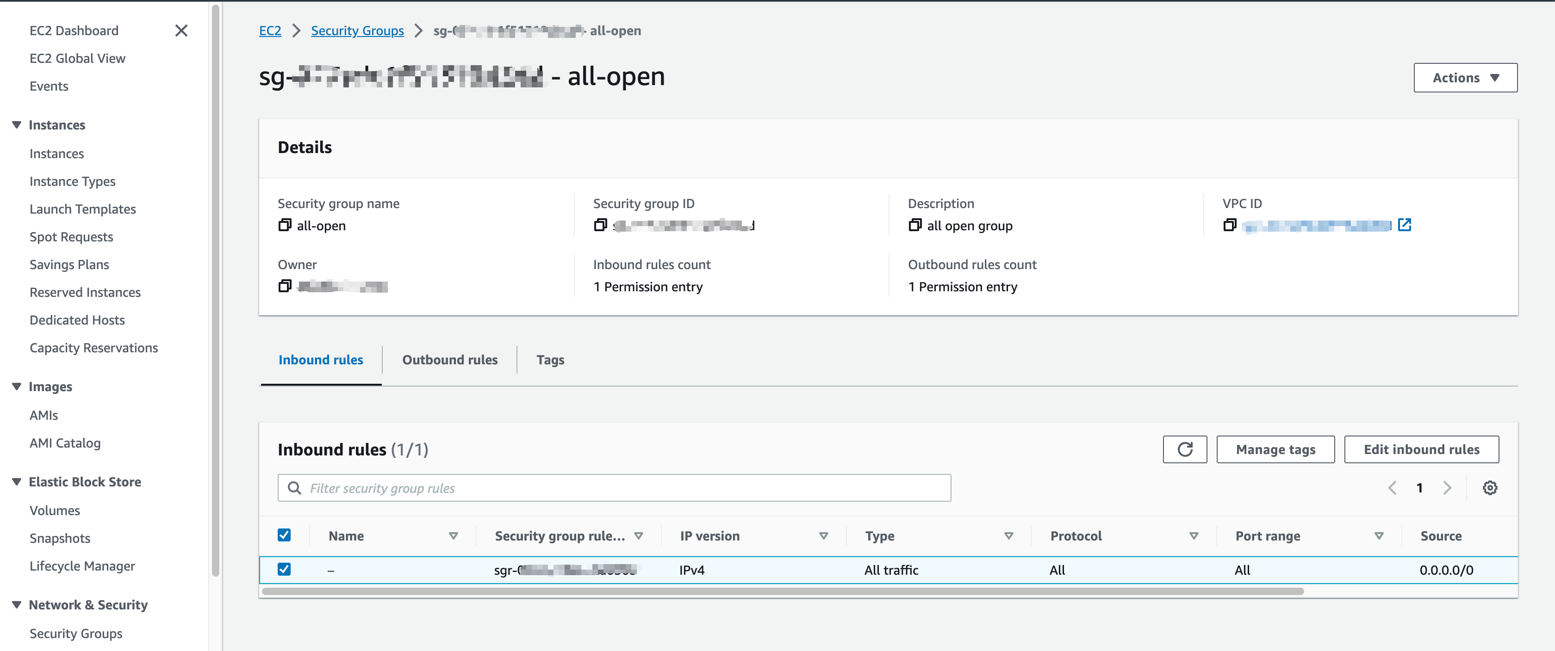Close the EC2 navigation sidebar
This screenshot has height=651, width=1555.
tap(181, 31)
